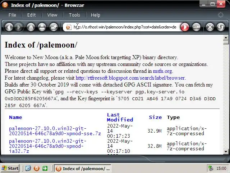Click the .COM button in toolbar
Viewport: 230px width, 173px height.
coord(196,27)
